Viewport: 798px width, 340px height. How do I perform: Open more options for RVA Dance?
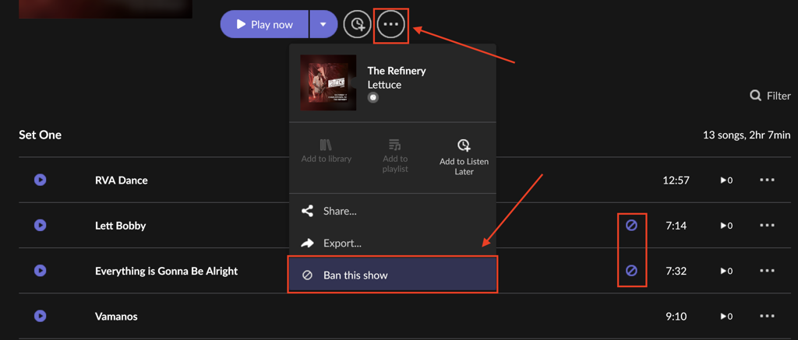click(767, 180)
